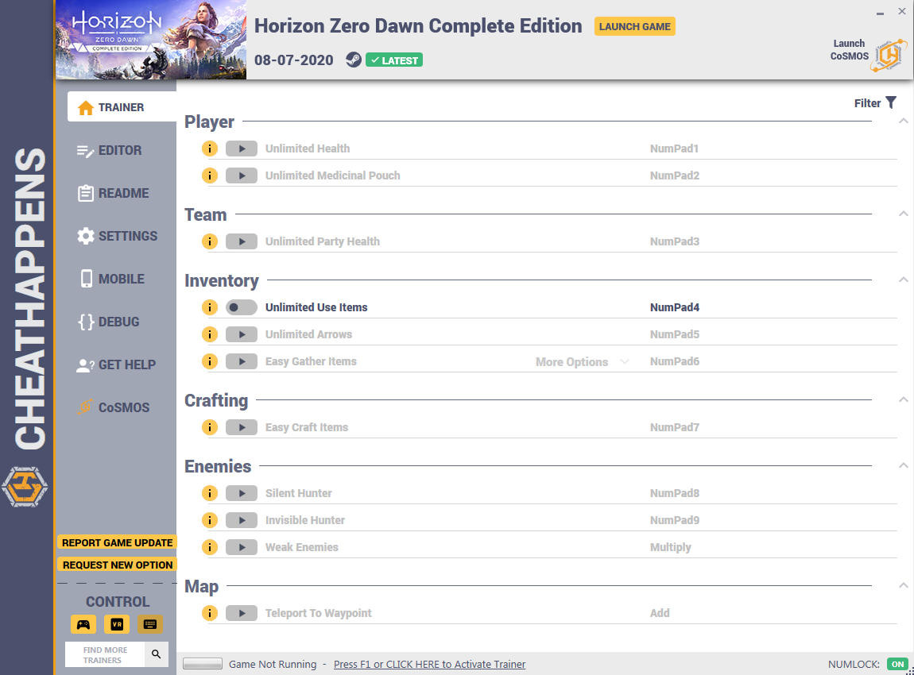Collapse the Team section
Viewport: 914px width, 675px height.
pos(903,214)
